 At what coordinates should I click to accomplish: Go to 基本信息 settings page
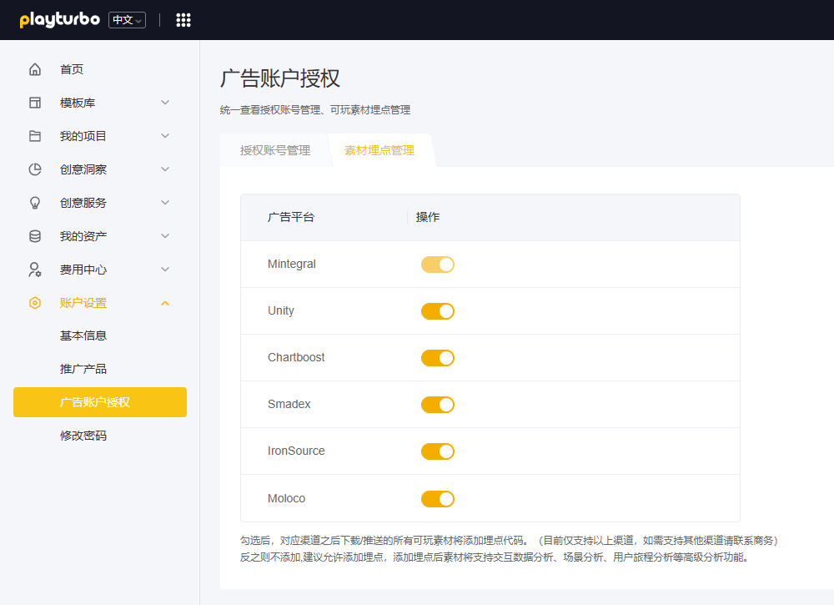click(x=83, y=335)
